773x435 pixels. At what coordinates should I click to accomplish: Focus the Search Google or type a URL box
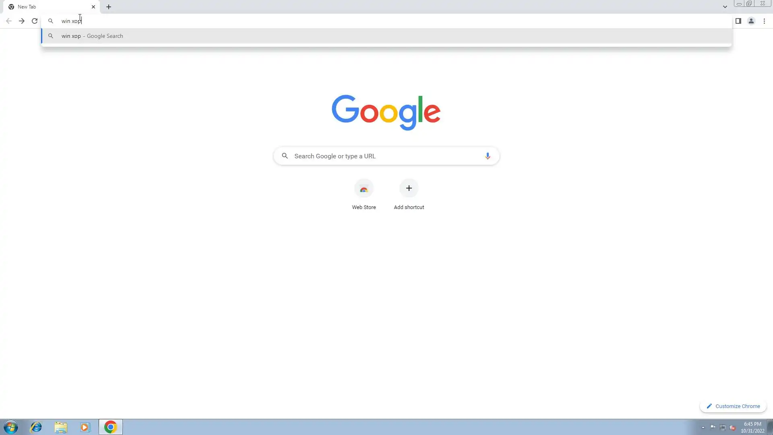click(386, 156)
